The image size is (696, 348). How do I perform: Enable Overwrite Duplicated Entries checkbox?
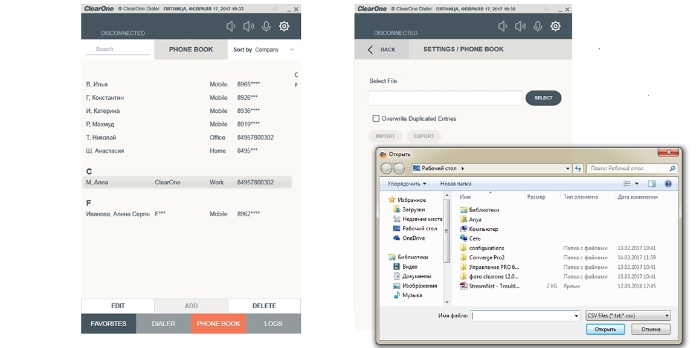376,119
